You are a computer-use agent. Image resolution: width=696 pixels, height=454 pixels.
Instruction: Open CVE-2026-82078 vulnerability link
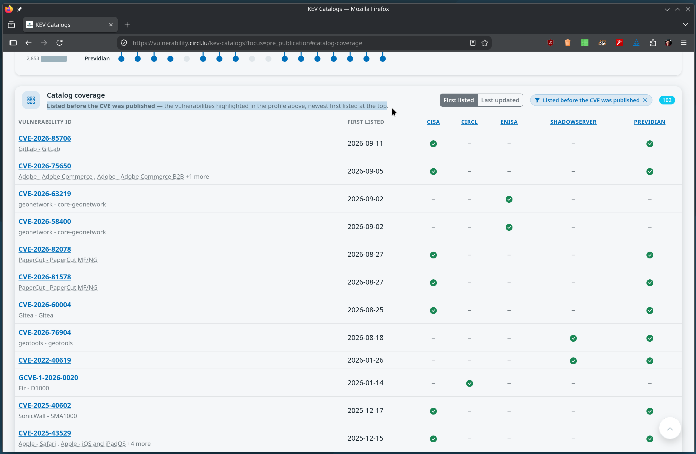click(45, 249)
